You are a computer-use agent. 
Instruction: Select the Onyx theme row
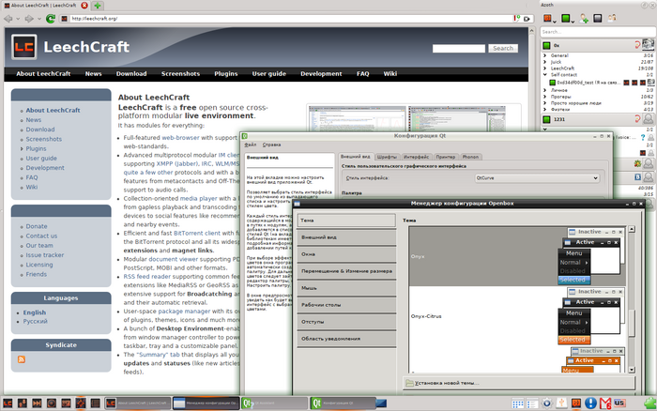517,256
